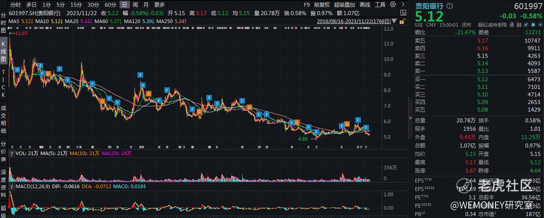The height and width of the screenshot is (218, 544).
Task: Click the 融 margin marker in quote header
Action: click(x=519, y=25)
